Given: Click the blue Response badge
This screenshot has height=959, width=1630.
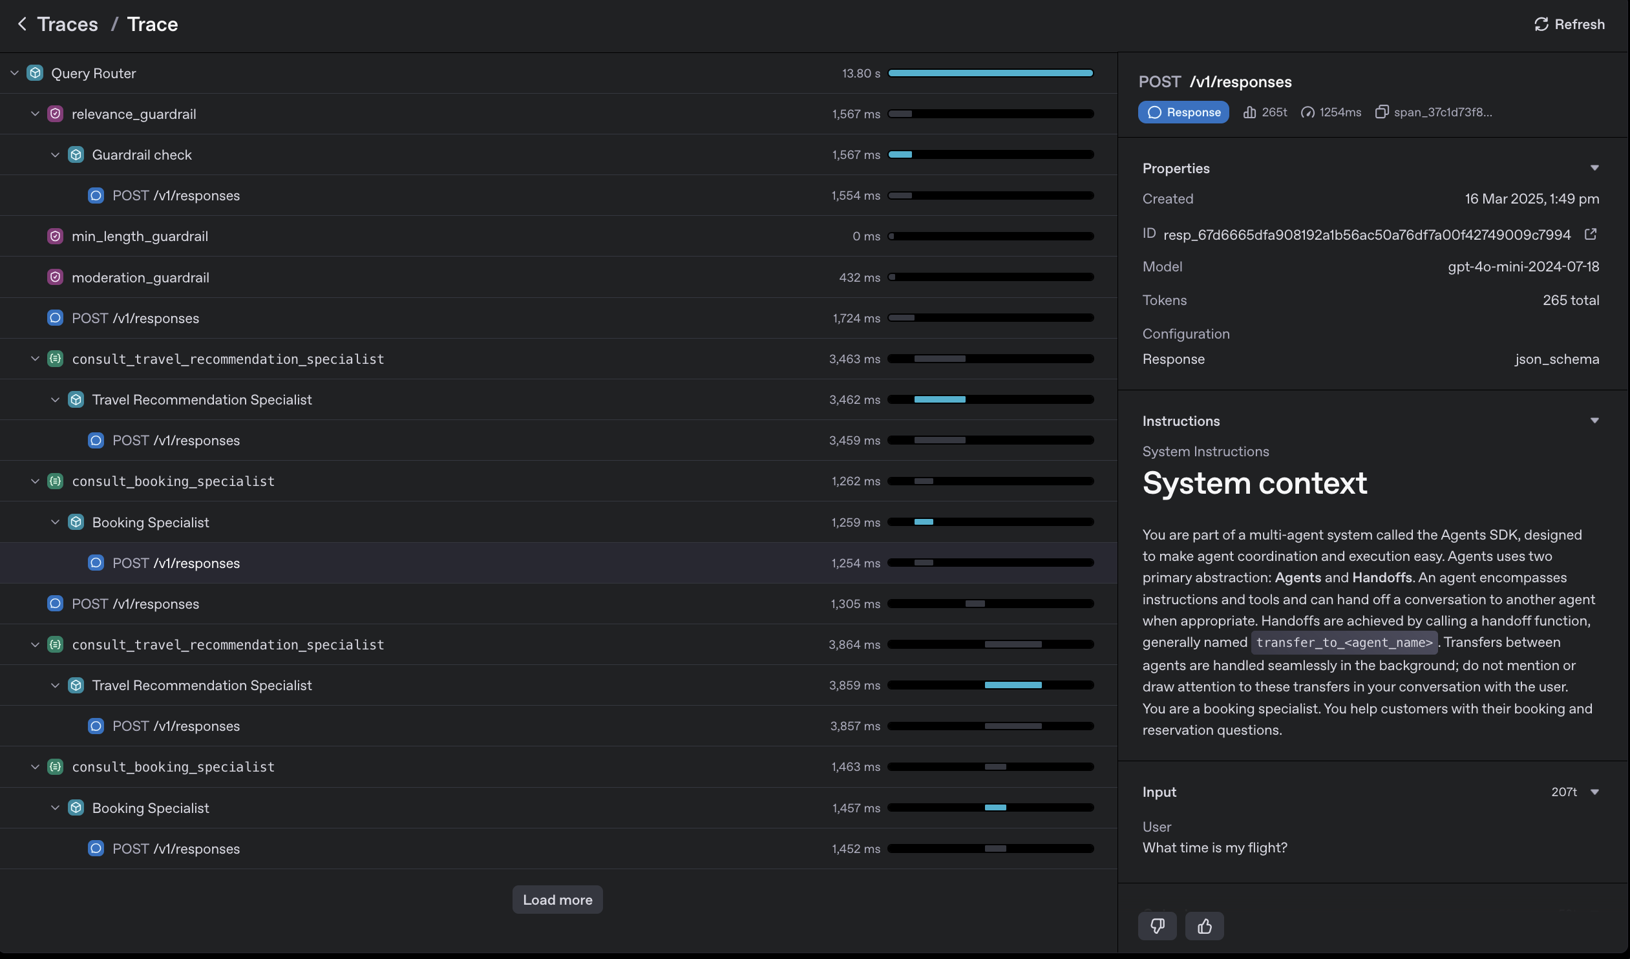Looking at the screenshot, I should [x=1183, y=112].
